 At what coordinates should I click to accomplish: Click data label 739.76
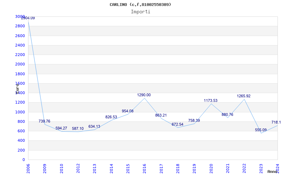coord(45,121)
